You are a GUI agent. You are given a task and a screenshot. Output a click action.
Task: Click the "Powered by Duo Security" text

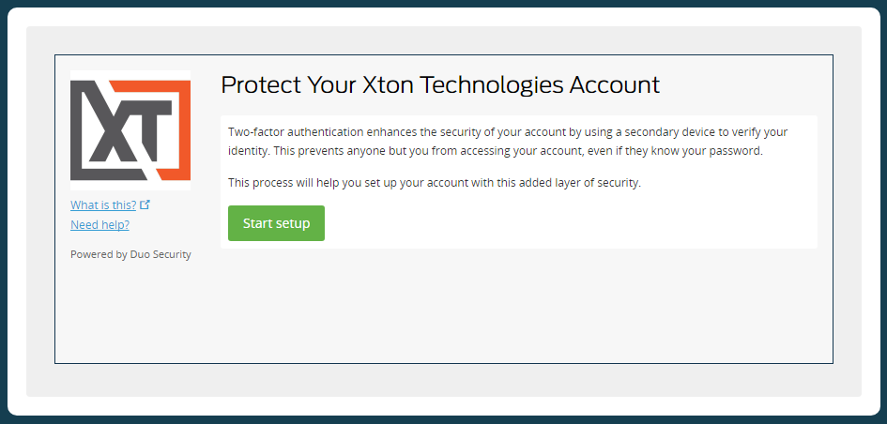tap(130, 254)
